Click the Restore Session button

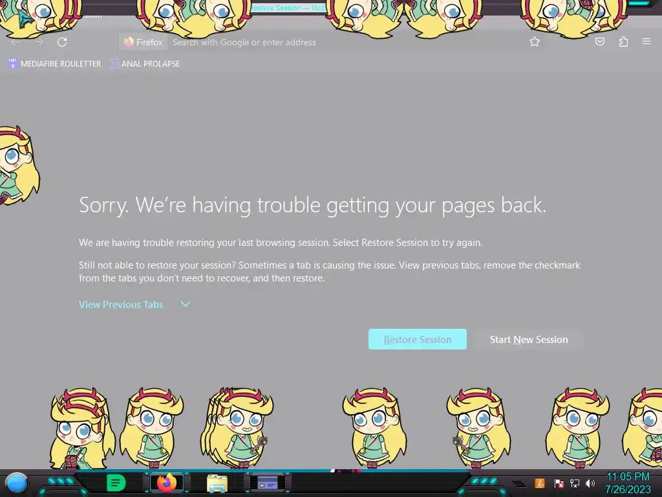[418, 339]
